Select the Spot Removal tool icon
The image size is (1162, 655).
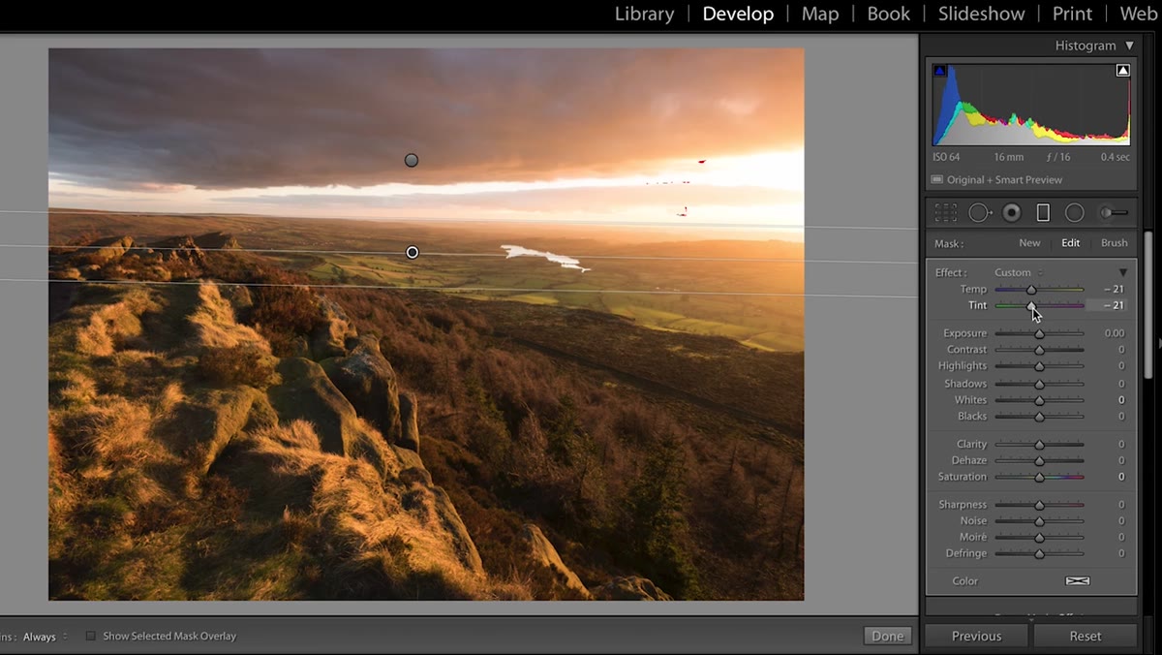pos(980,212)
